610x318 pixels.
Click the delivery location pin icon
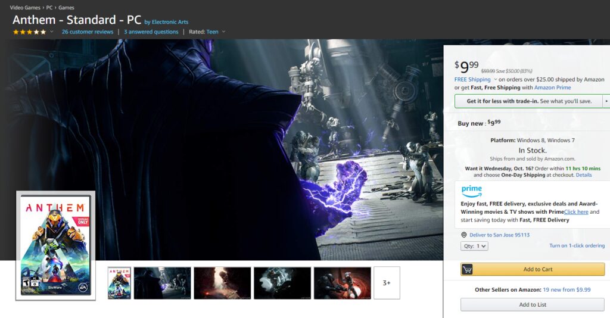coord(463,235)
